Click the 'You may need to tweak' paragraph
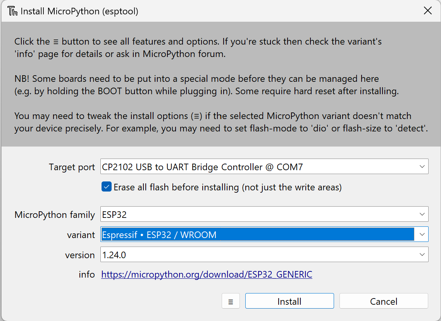 pyautogui.click(x=221, y=122)
